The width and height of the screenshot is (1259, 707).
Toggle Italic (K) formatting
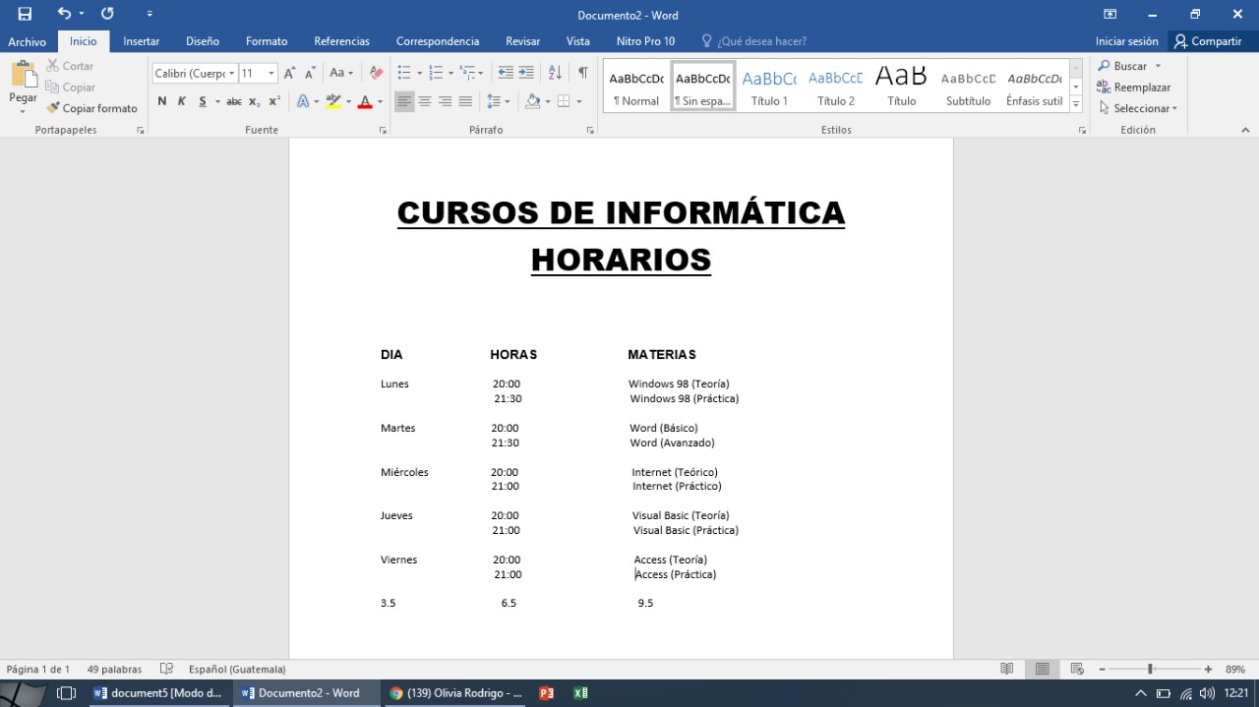click(x=182, y=101)
